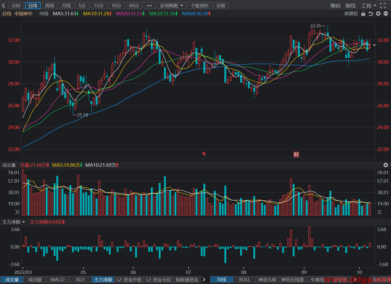Click the MA5:31.63 indicator value
The height and width of the screenshot is (284, 391).
66,13
